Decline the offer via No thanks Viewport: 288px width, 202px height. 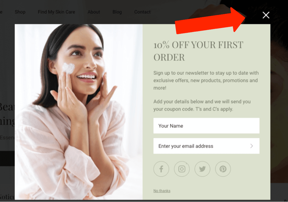pos(162,191)
